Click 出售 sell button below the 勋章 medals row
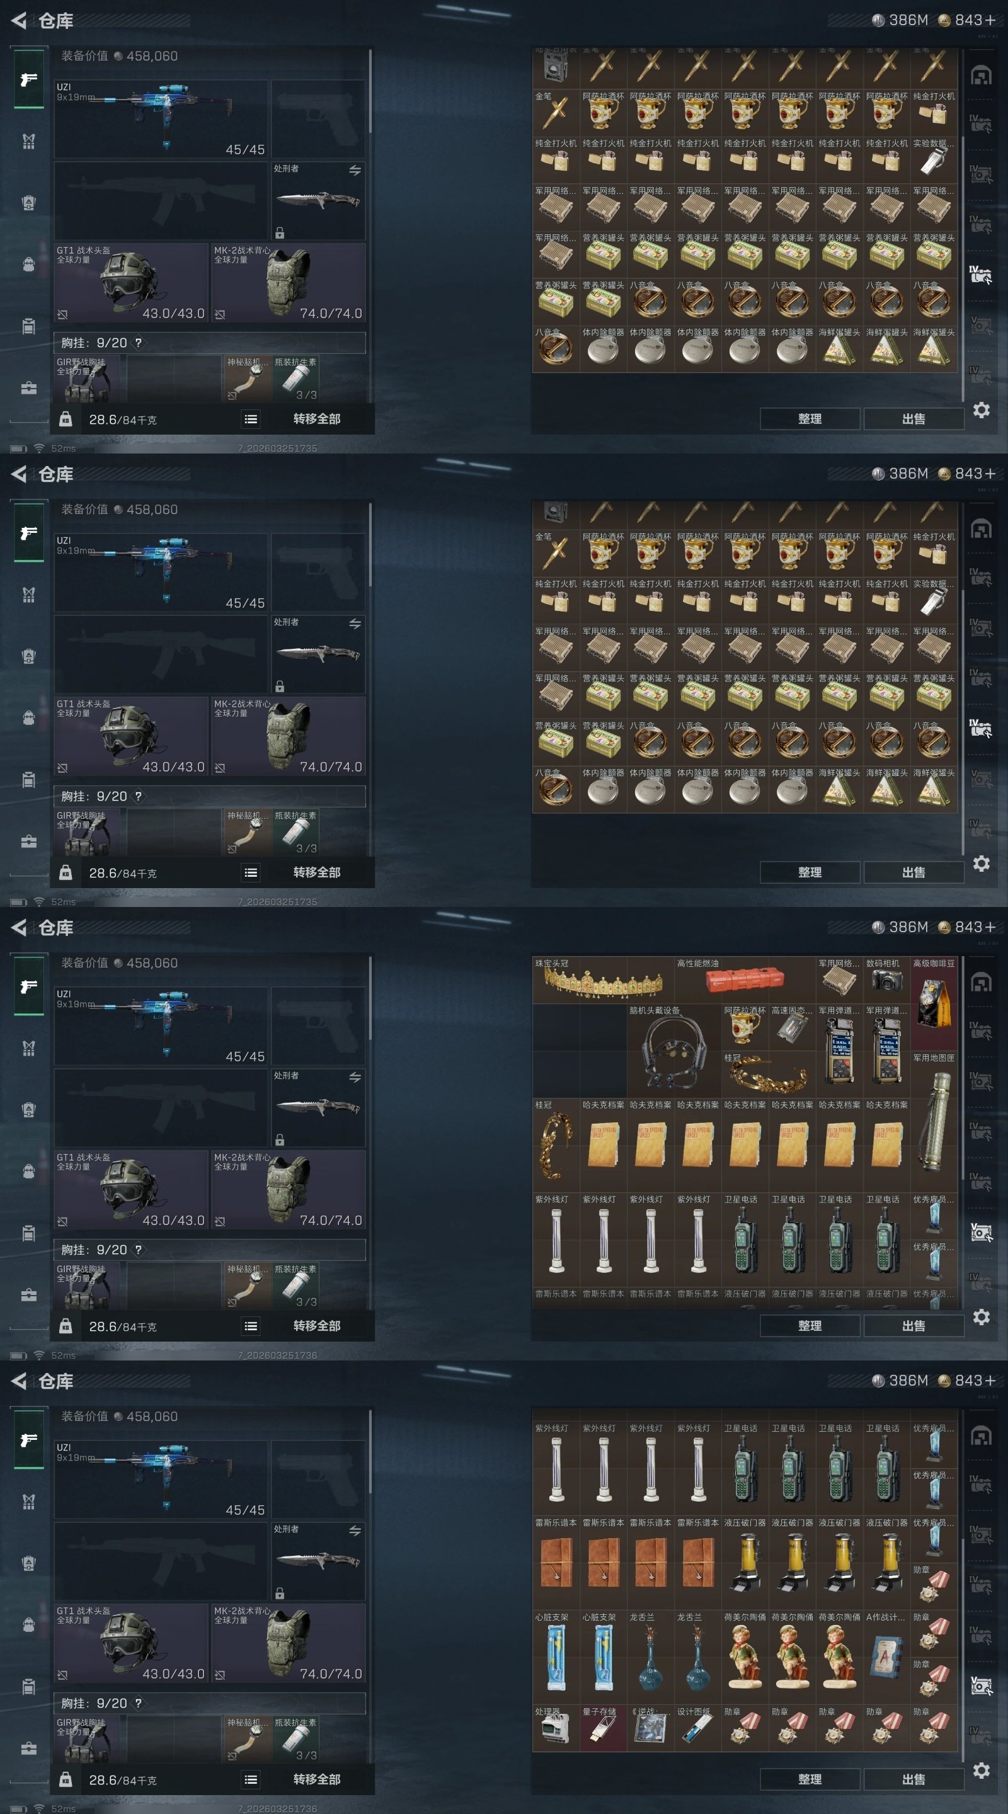Image resolution: width=1008 pixels, height=1814 pixels. tap(913, 1779)
